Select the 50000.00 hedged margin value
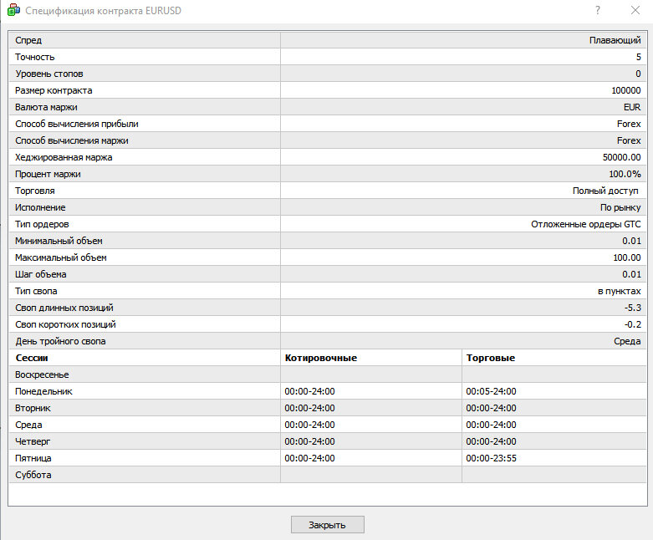 [x=621, y=157]
